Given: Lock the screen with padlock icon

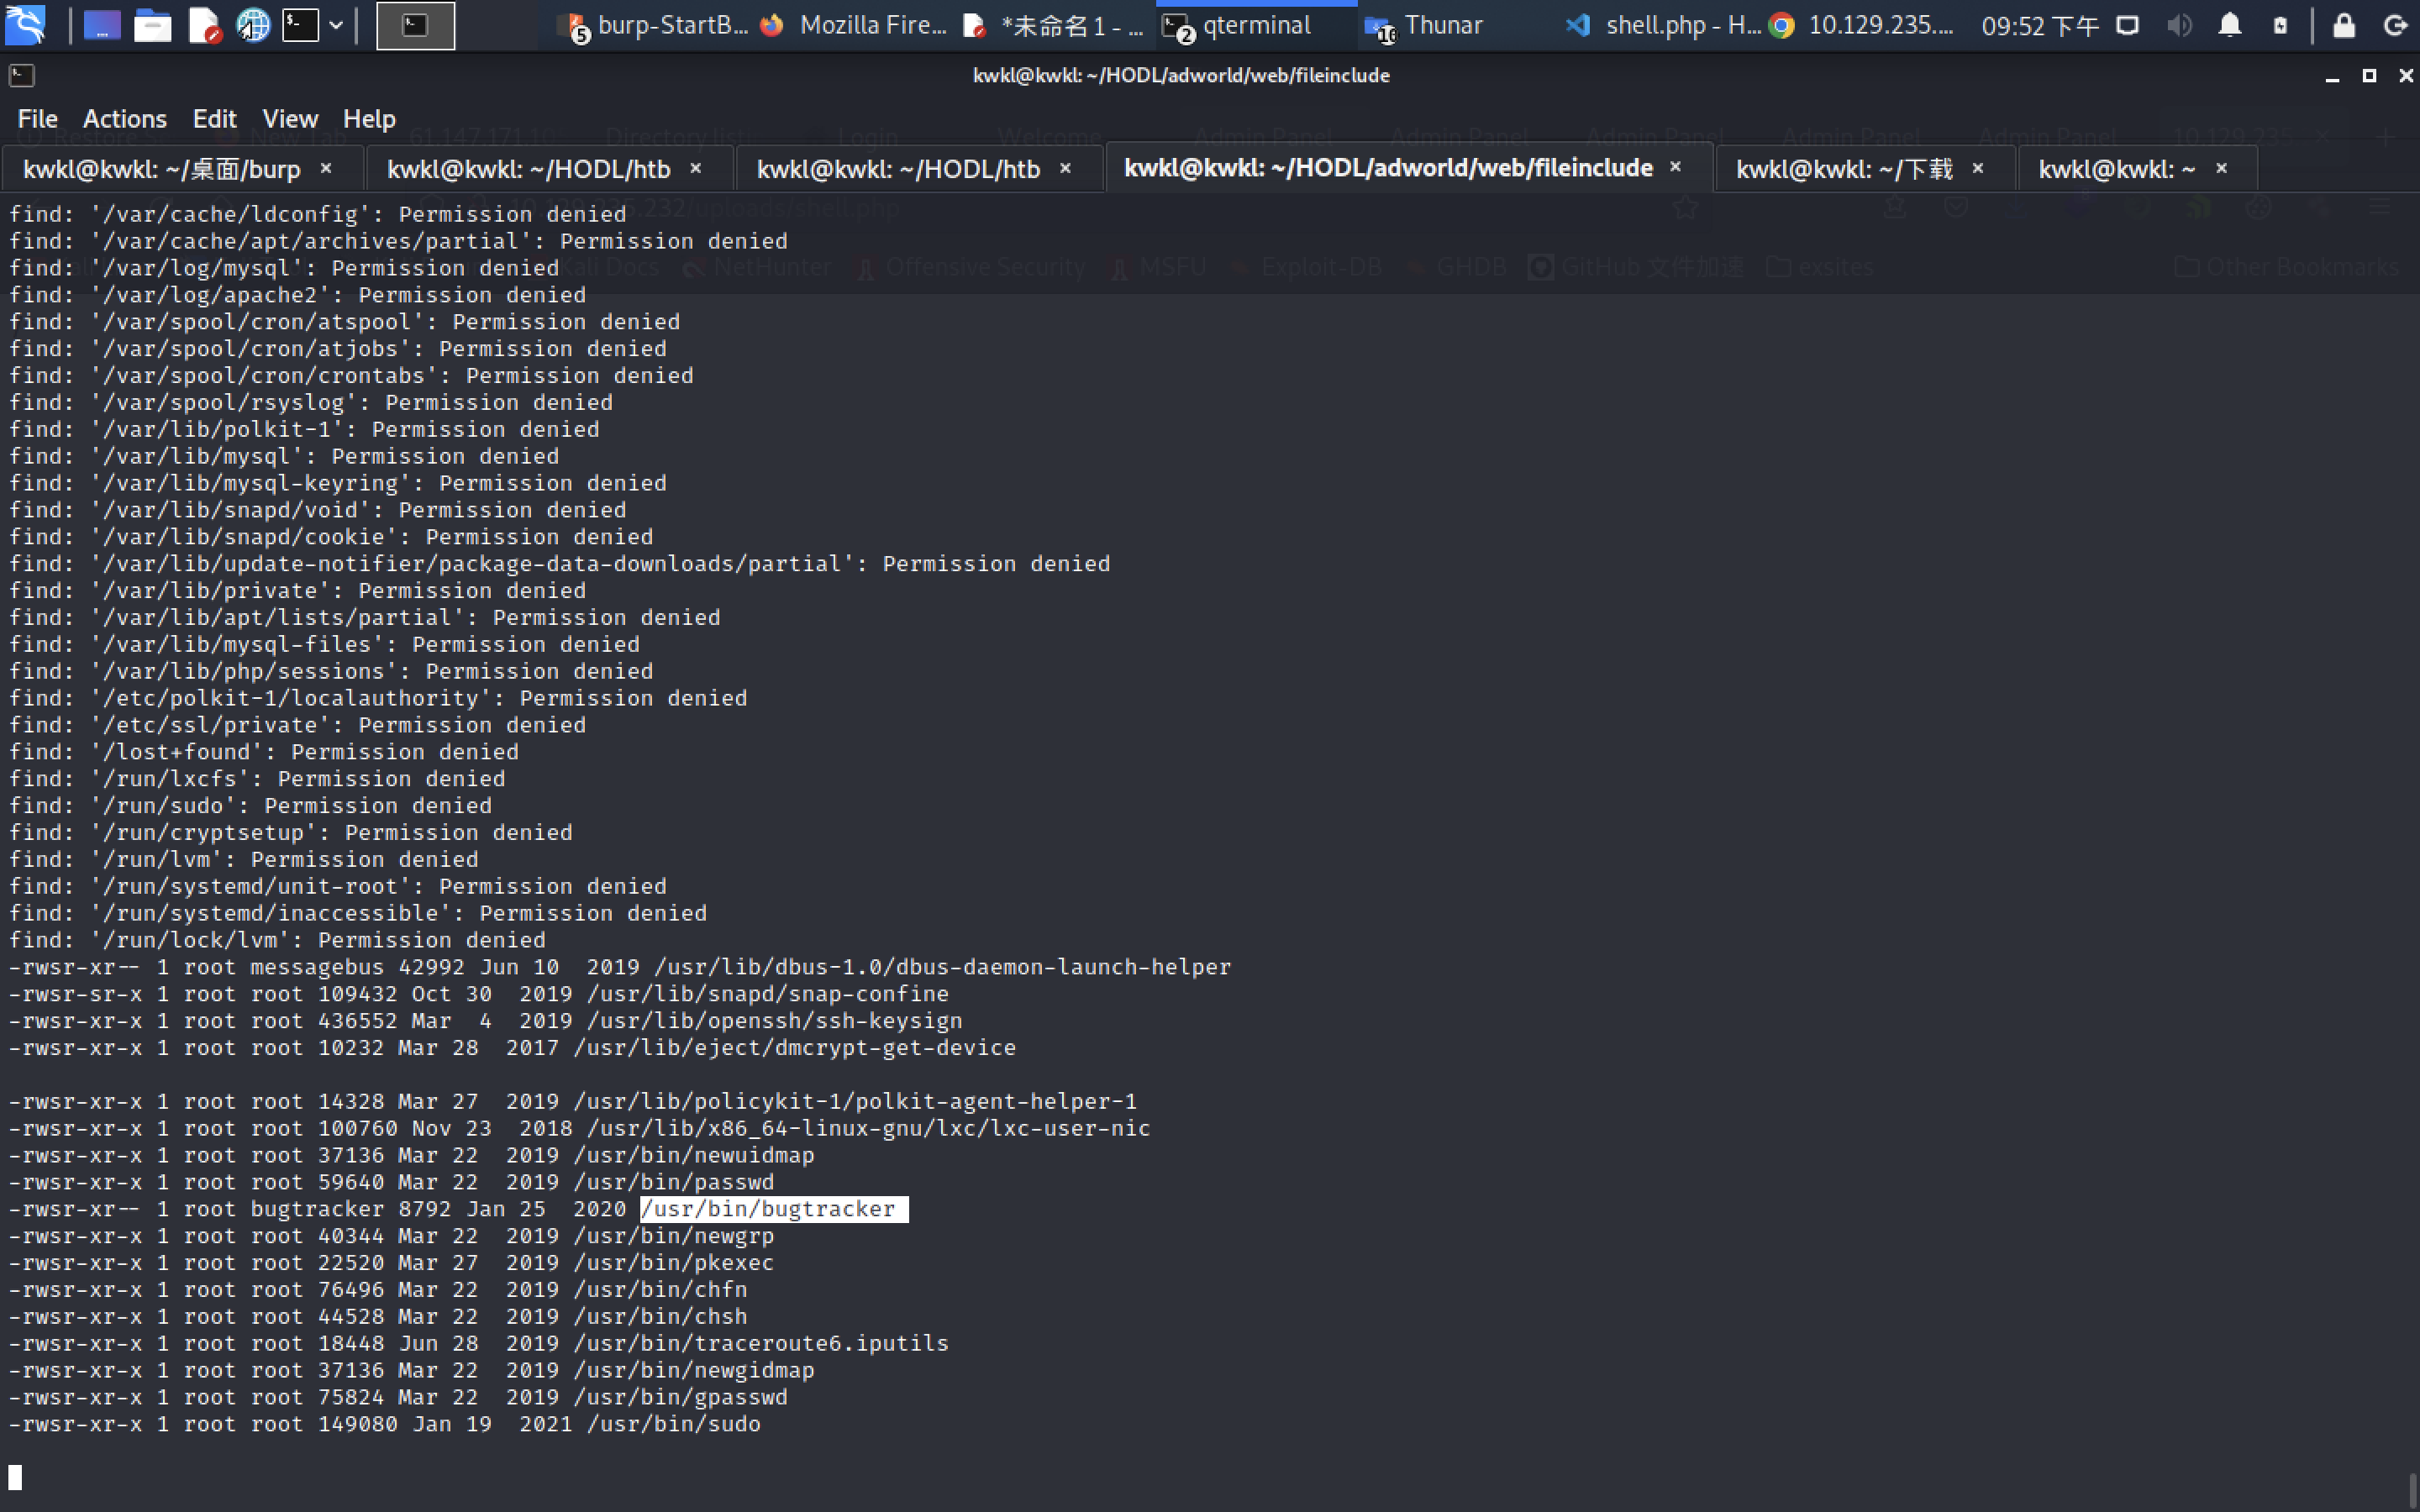Looking at the screenshot, I should point(2344,25).
